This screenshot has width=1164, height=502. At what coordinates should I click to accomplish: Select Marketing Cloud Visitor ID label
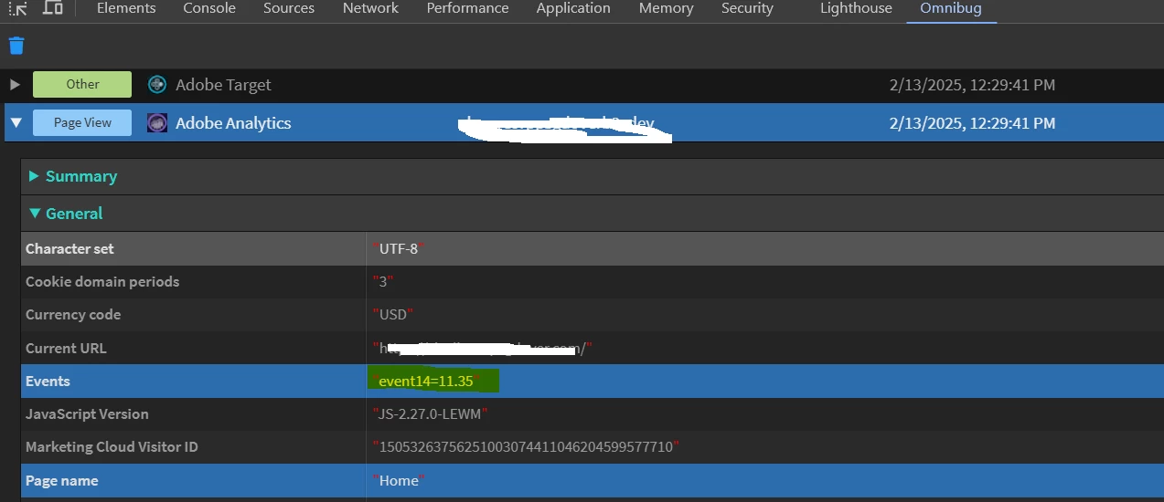pos(112,447)
